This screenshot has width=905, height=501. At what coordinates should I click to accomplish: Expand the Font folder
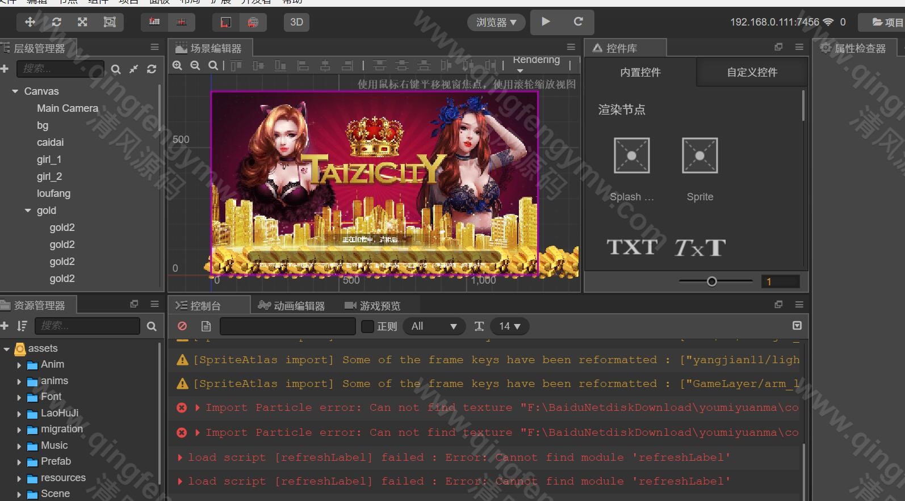point(19,397)
